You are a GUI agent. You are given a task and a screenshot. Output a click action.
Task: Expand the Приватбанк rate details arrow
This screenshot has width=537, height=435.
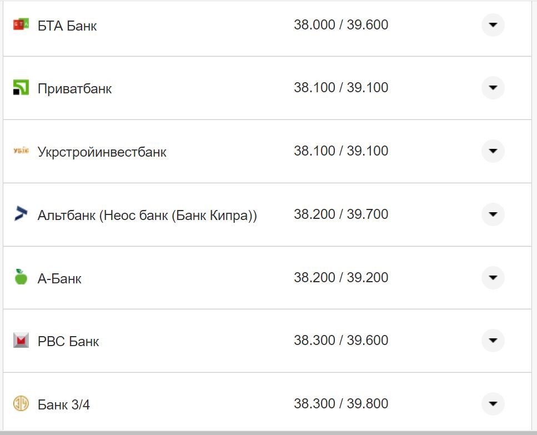coord(493,88)
